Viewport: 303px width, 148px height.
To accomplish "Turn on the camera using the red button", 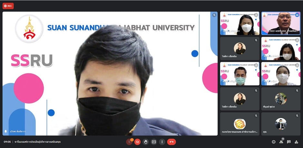I will (x=137, y=142).
